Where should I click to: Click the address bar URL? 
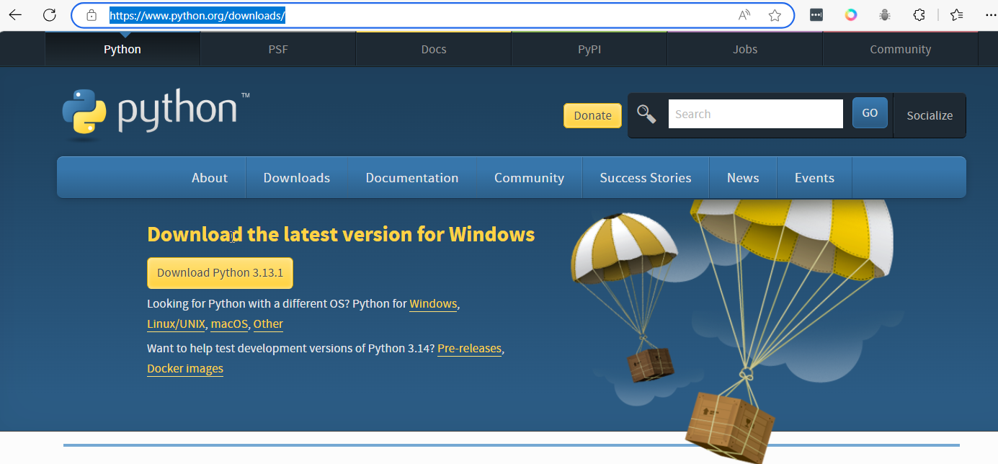pos(197,15)
